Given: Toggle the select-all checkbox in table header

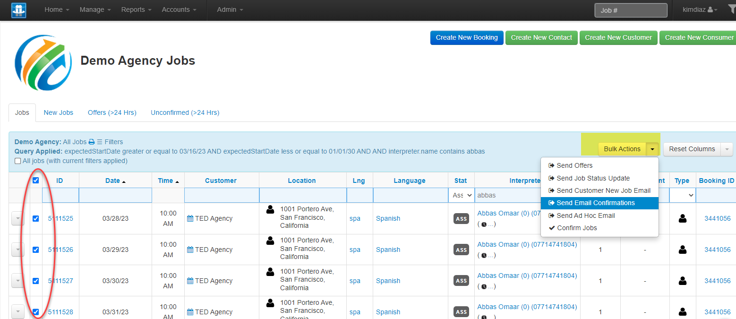Looking at the screenshot, I should tap(35, 181).
